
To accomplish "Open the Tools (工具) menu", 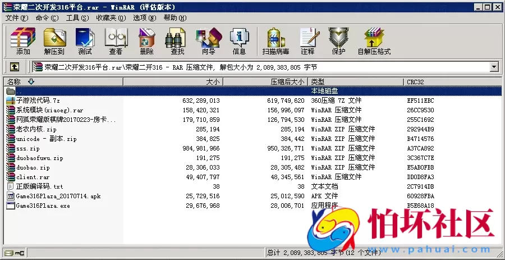I will (77, 18).
